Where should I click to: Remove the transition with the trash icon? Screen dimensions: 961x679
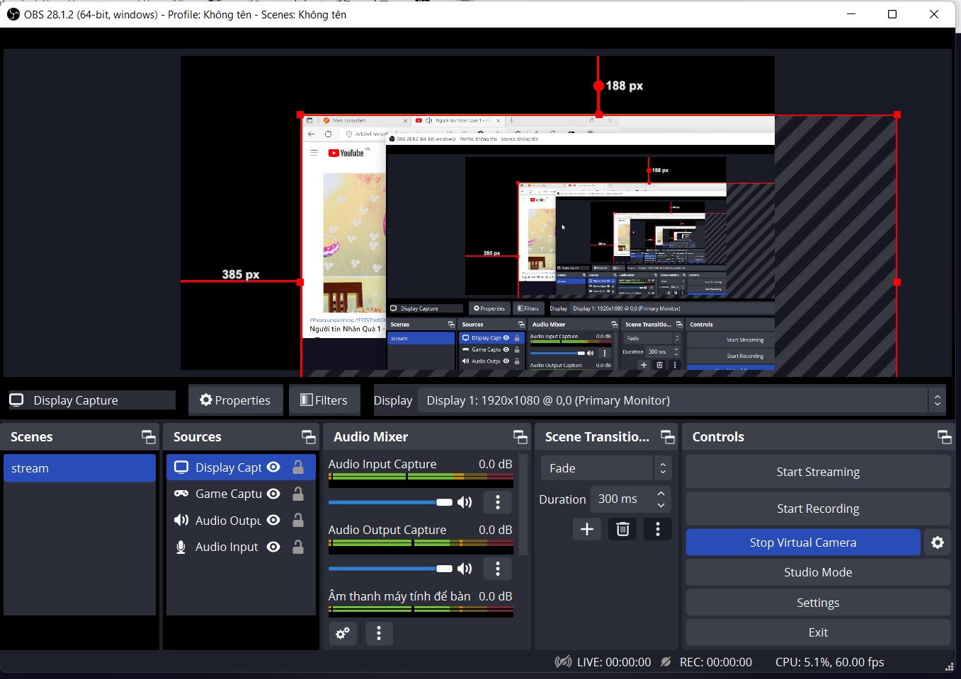click(x=622, y=529)
